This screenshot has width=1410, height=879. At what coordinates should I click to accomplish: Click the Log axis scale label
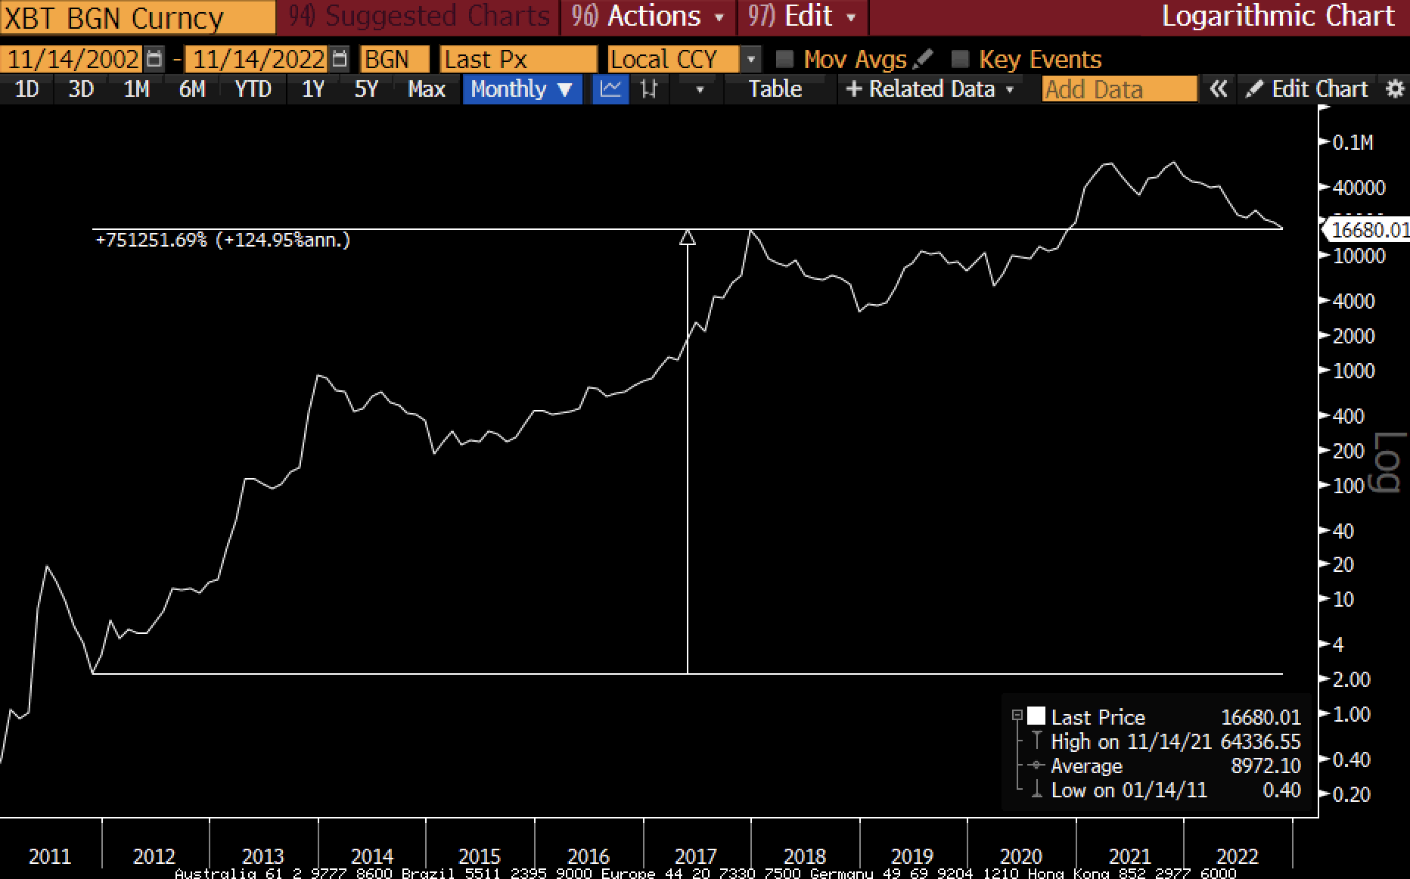click(x=1388, y=462)
